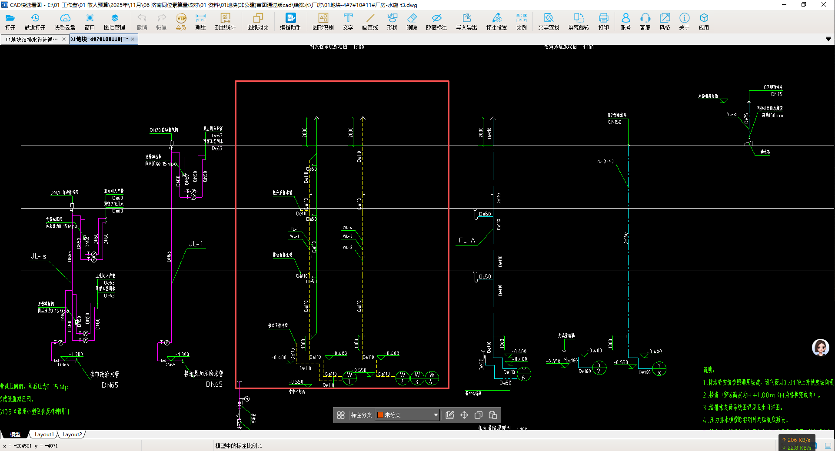This screenshot has width=835, height=451.
Task: Expand the 标注分类 未分类 dropdown
Action: coord(436,415)
